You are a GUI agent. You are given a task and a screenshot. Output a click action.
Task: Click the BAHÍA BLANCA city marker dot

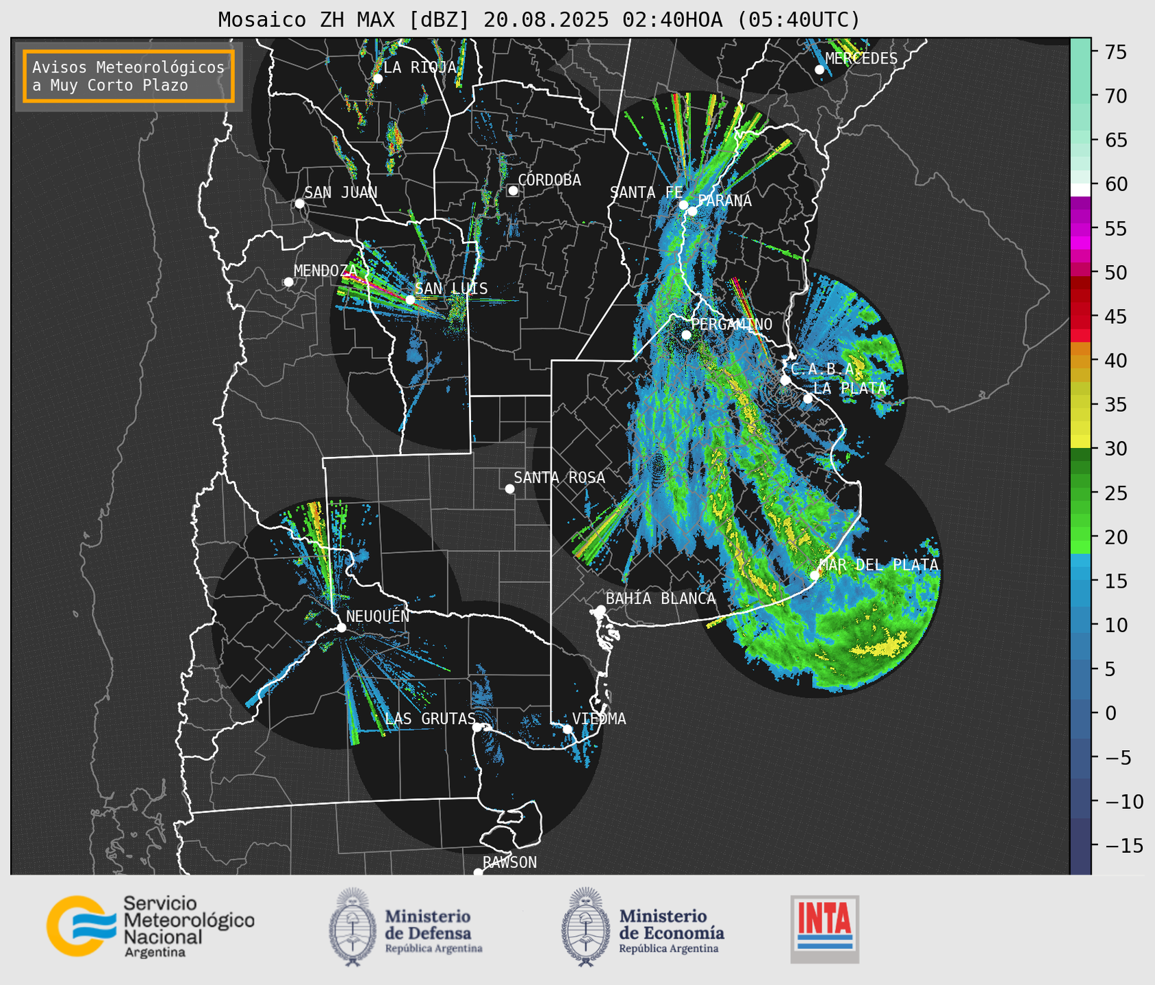(600, 610)
